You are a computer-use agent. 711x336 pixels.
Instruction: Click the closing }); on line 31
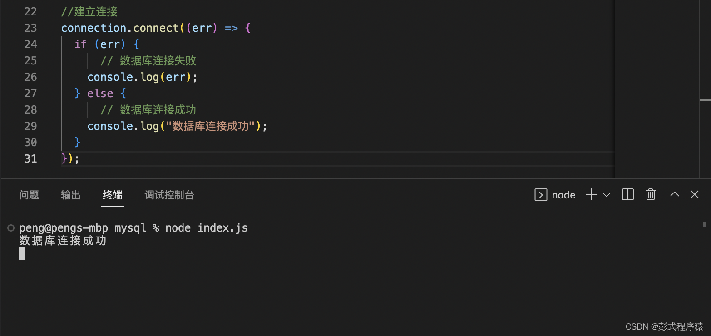click(70, 158)
